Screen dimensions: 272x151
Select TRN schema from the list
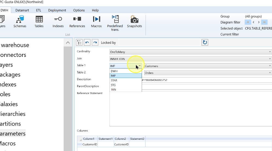click(126, 89)
